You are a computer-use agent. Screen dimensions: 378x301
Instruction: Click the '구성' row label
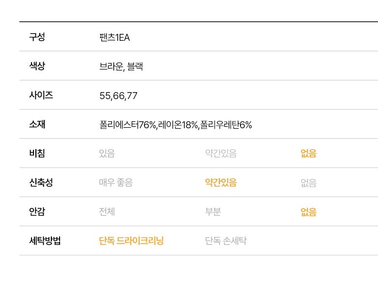pyautogui.click(x=37, y=37)
